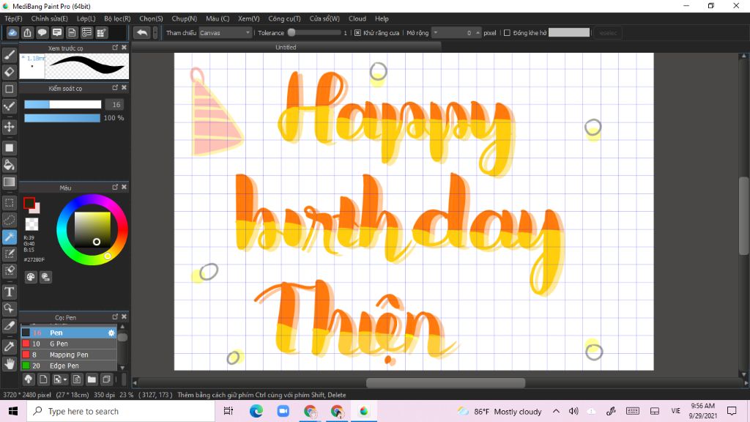Select the Select Eraser tool
The width and height of the screenshot is (750, 422).
(9, 270)
